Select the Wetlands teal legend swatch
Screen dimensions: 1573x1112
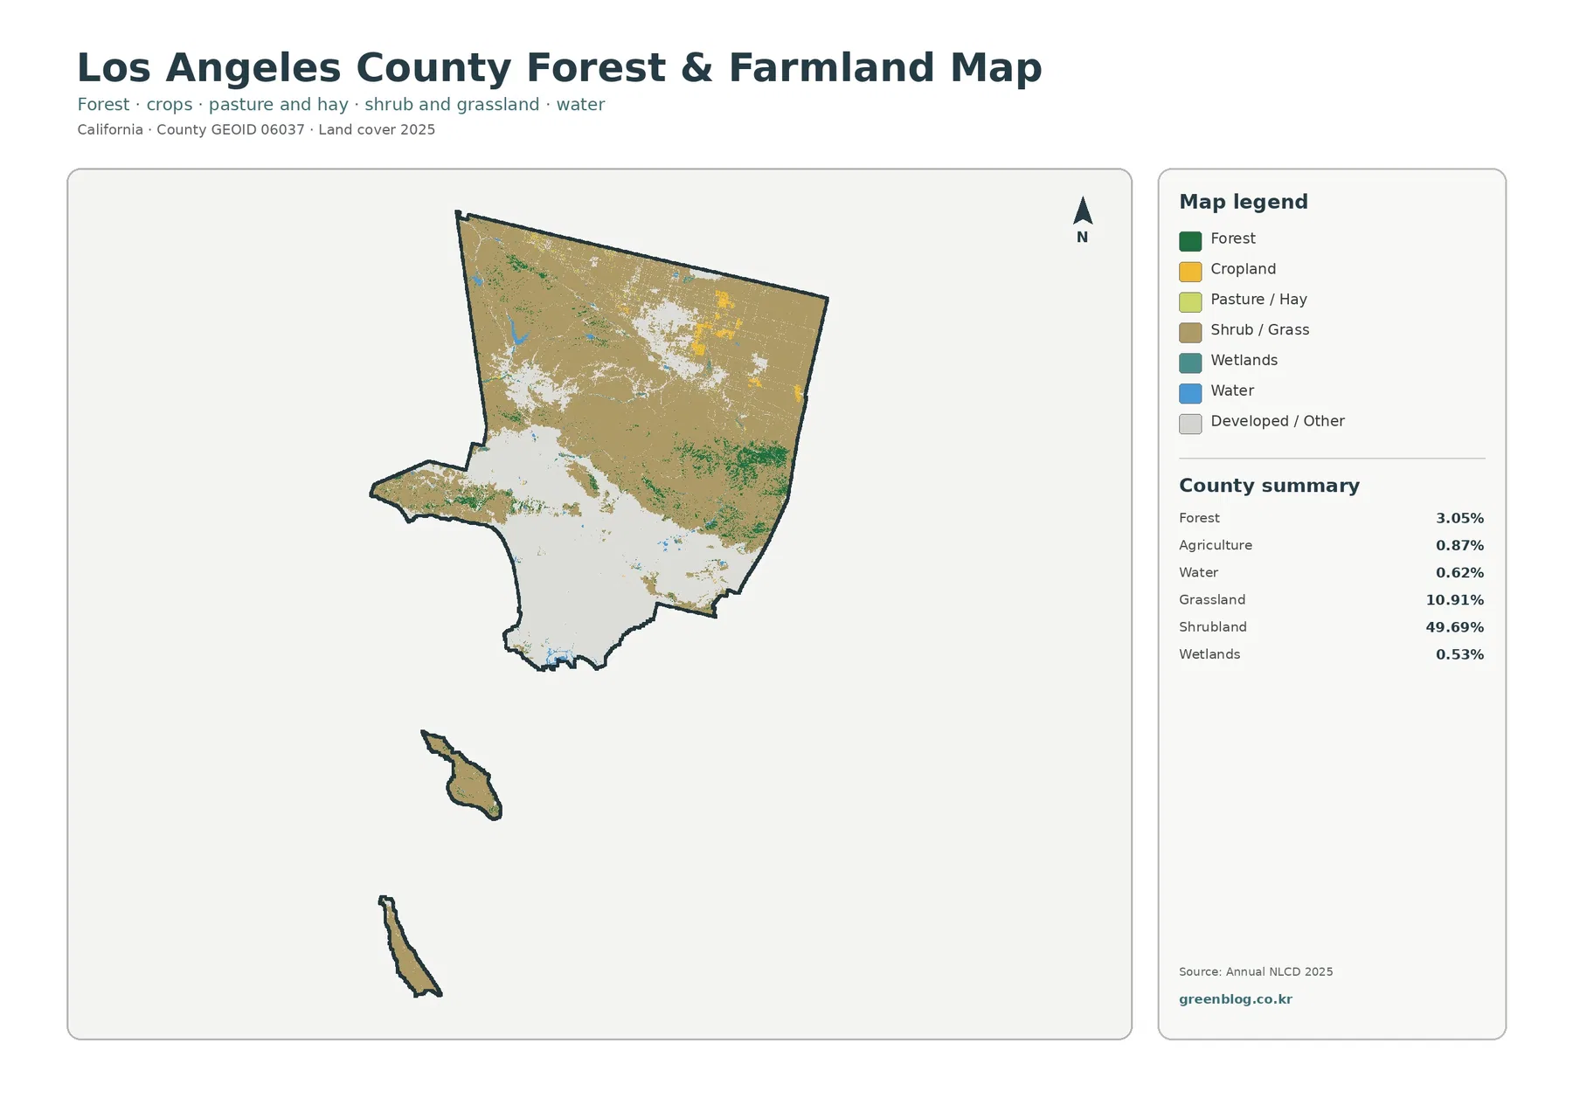[1189, 363]
